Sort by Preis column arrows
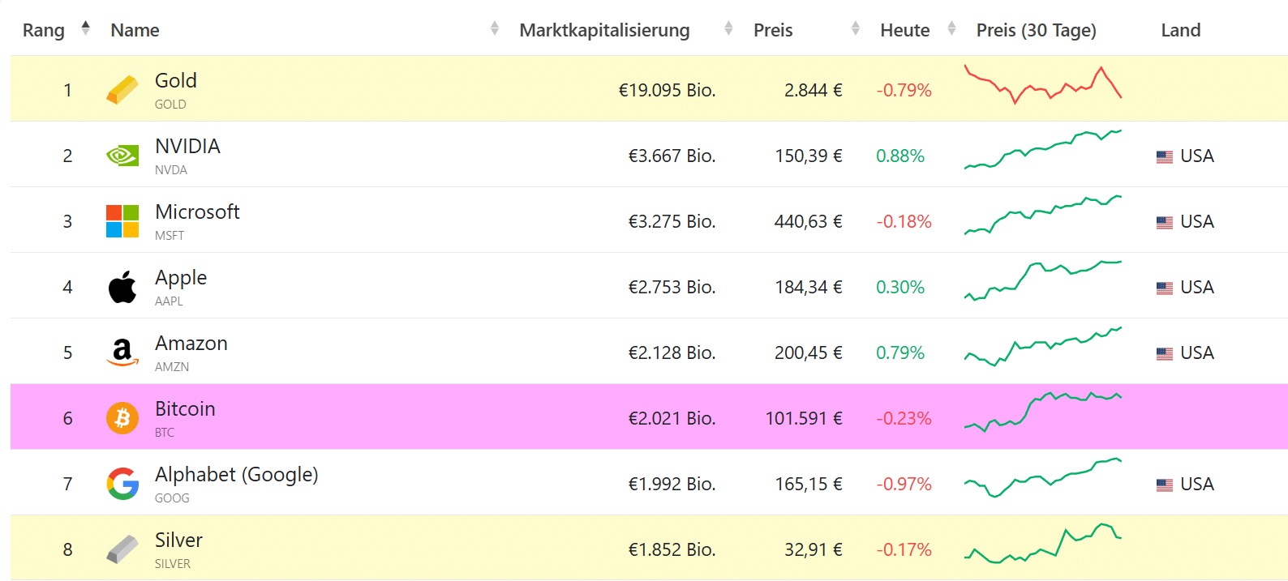Viewport: 1288px width, 581px height. tap(856, 29)
